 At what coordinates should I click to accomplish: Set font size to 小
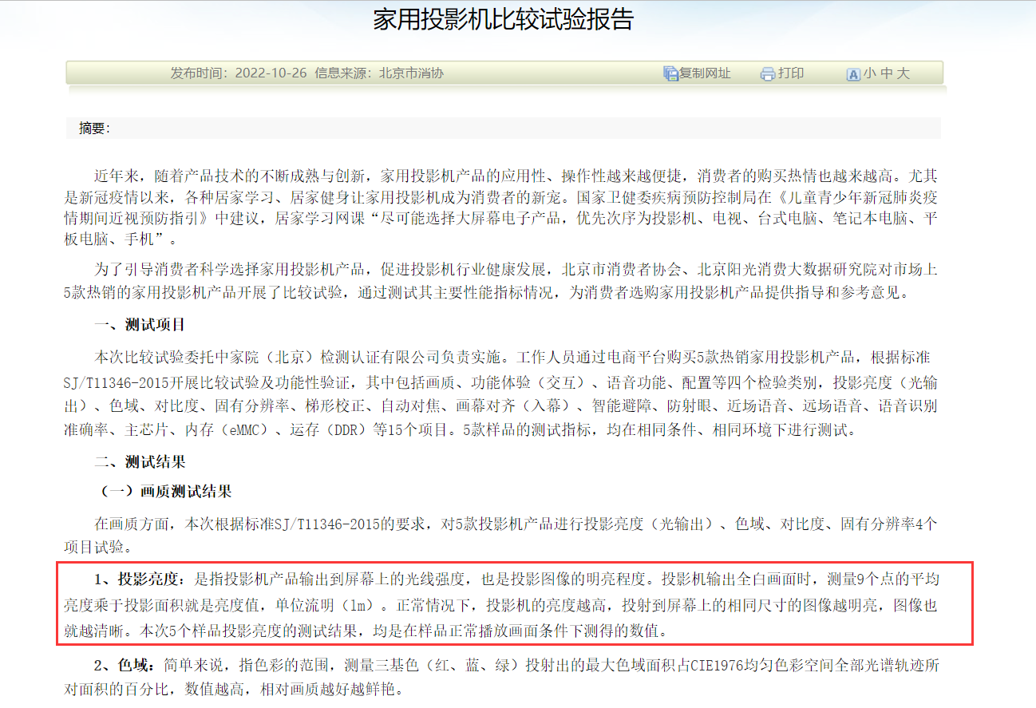pyautogui.click(x=868, y=73)
